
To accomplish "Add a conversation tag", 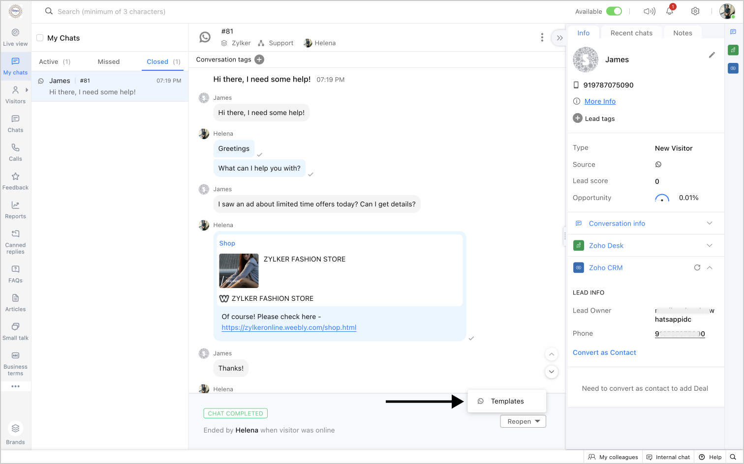I will click(x=259, y=59).
